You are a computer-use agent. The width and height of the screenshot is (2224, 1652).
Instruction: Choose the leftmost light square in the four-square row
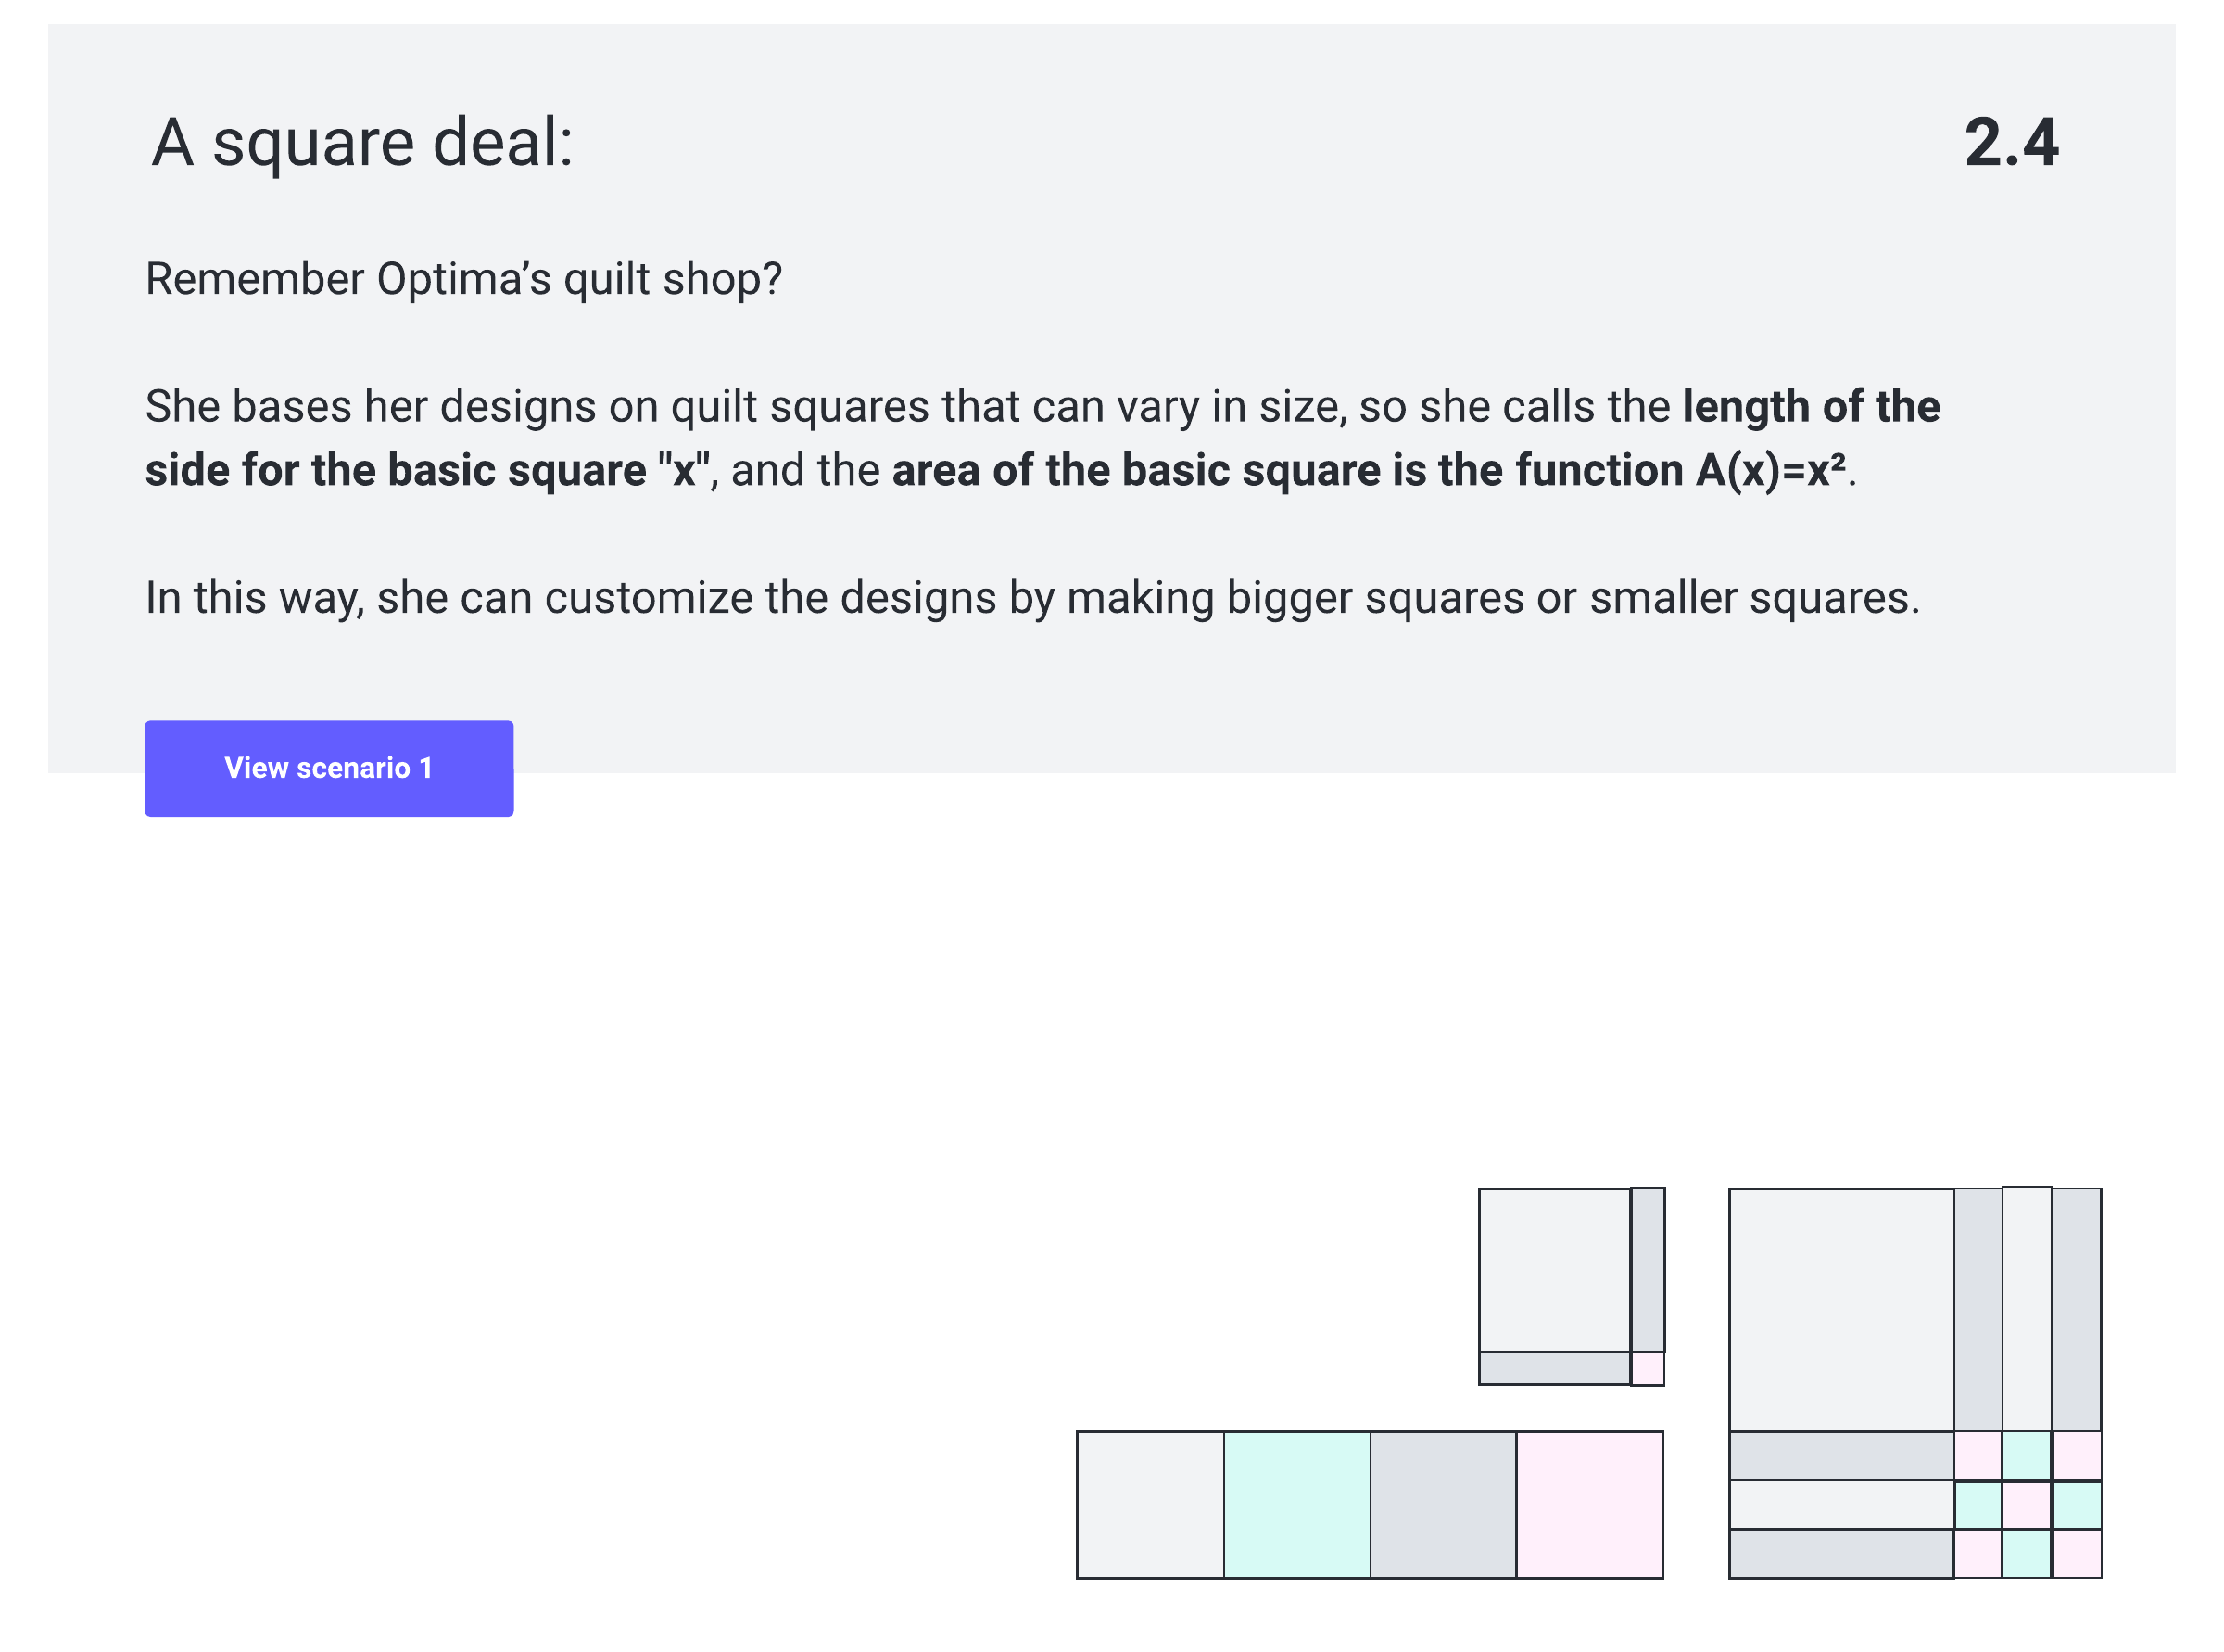1151,1505
